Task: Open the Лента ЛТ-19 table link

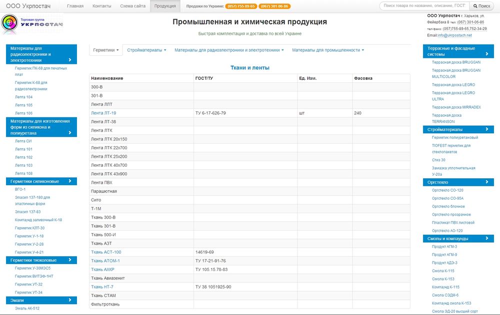Action: point(103,113)
